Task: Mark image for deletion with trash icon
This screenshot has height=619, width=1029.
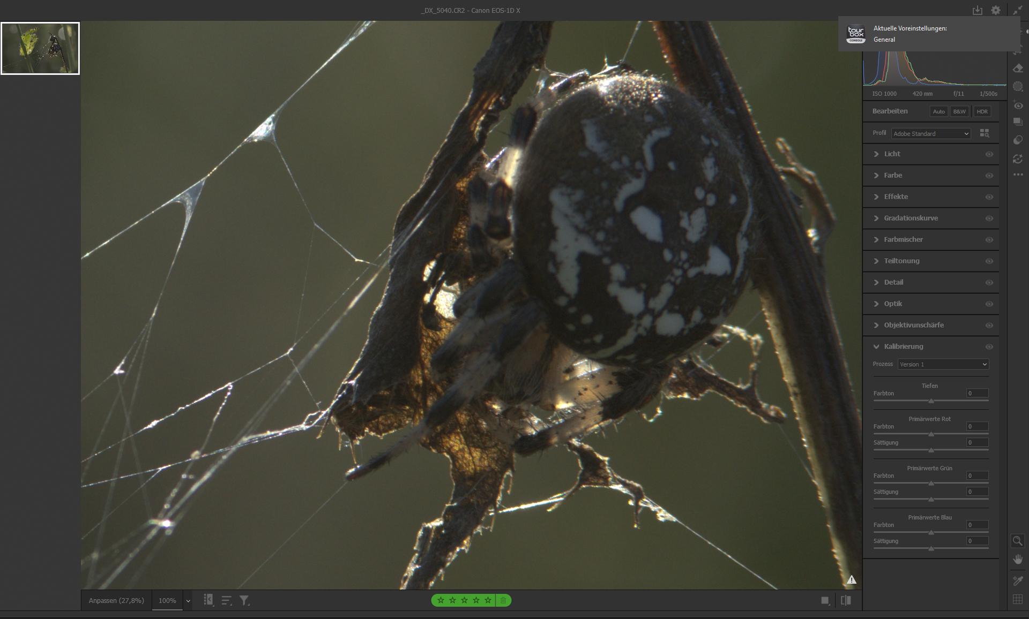Action: 503,600
